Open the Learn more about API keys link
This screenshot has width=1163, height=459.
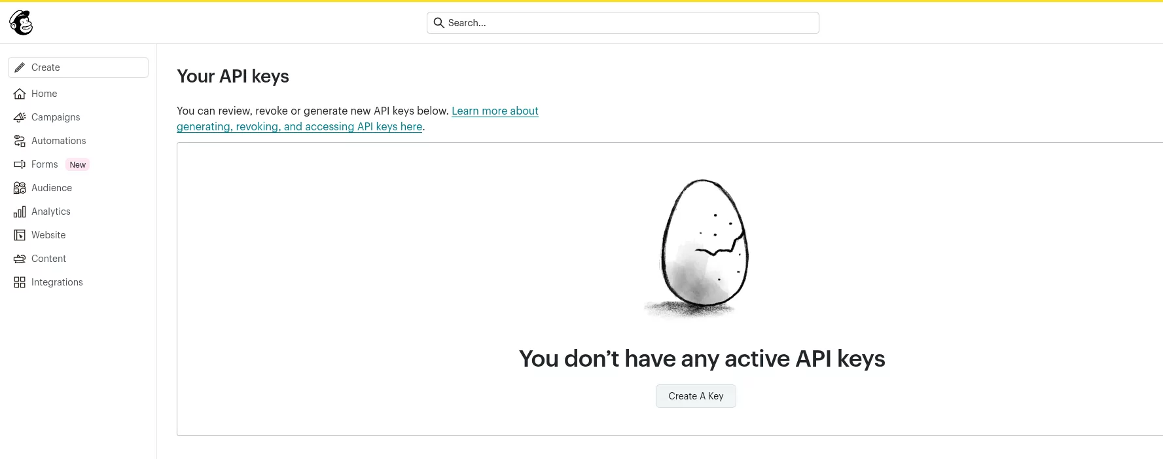pos(495,111)
